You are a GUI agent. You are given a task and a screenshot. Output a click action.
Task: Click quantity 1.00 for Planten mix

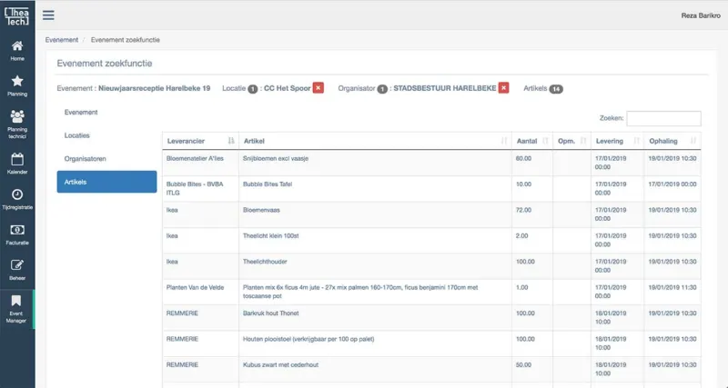click(521, 287)
